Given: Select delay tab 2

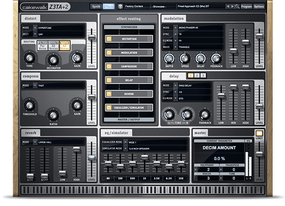Looking at the screenshot, I should [197, 75].
